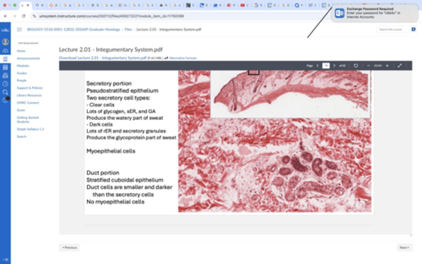Open the Calendar icon in Canvas sidebar

pos(5,67)
